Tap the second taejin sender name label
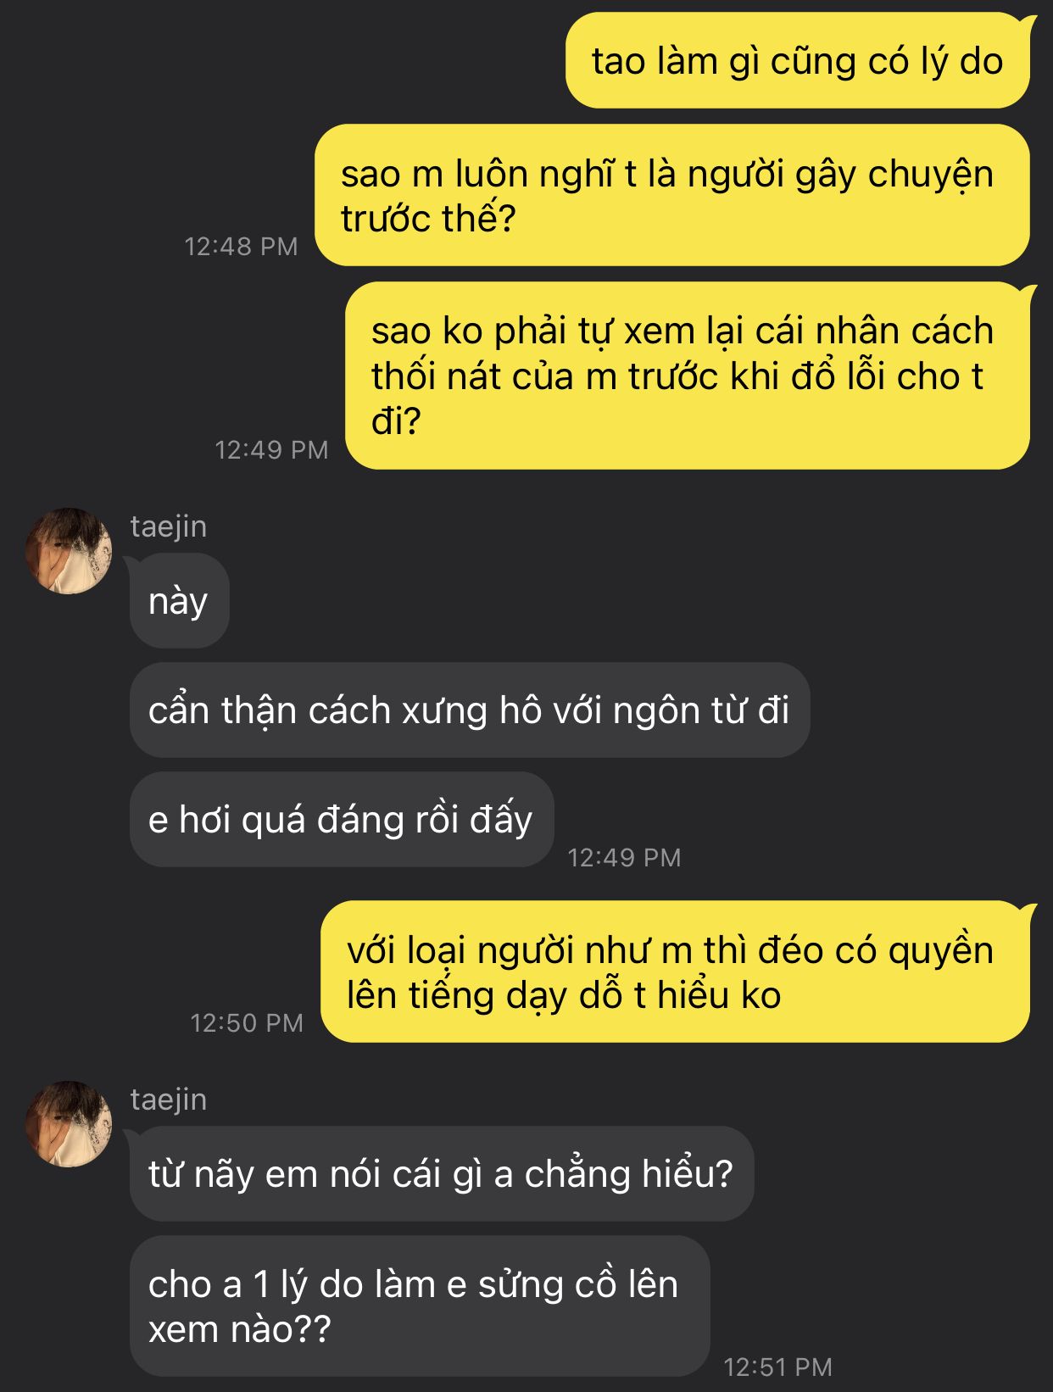Image resolution: width=1053 pixels, height=1392 pixels. tap(169, 1100)
